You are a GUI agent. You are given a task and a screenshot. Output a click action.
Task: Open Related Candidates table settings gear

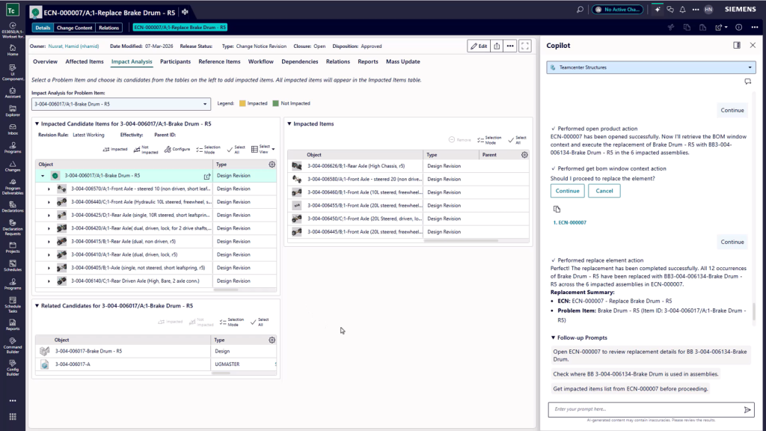(x=272, y=340)
